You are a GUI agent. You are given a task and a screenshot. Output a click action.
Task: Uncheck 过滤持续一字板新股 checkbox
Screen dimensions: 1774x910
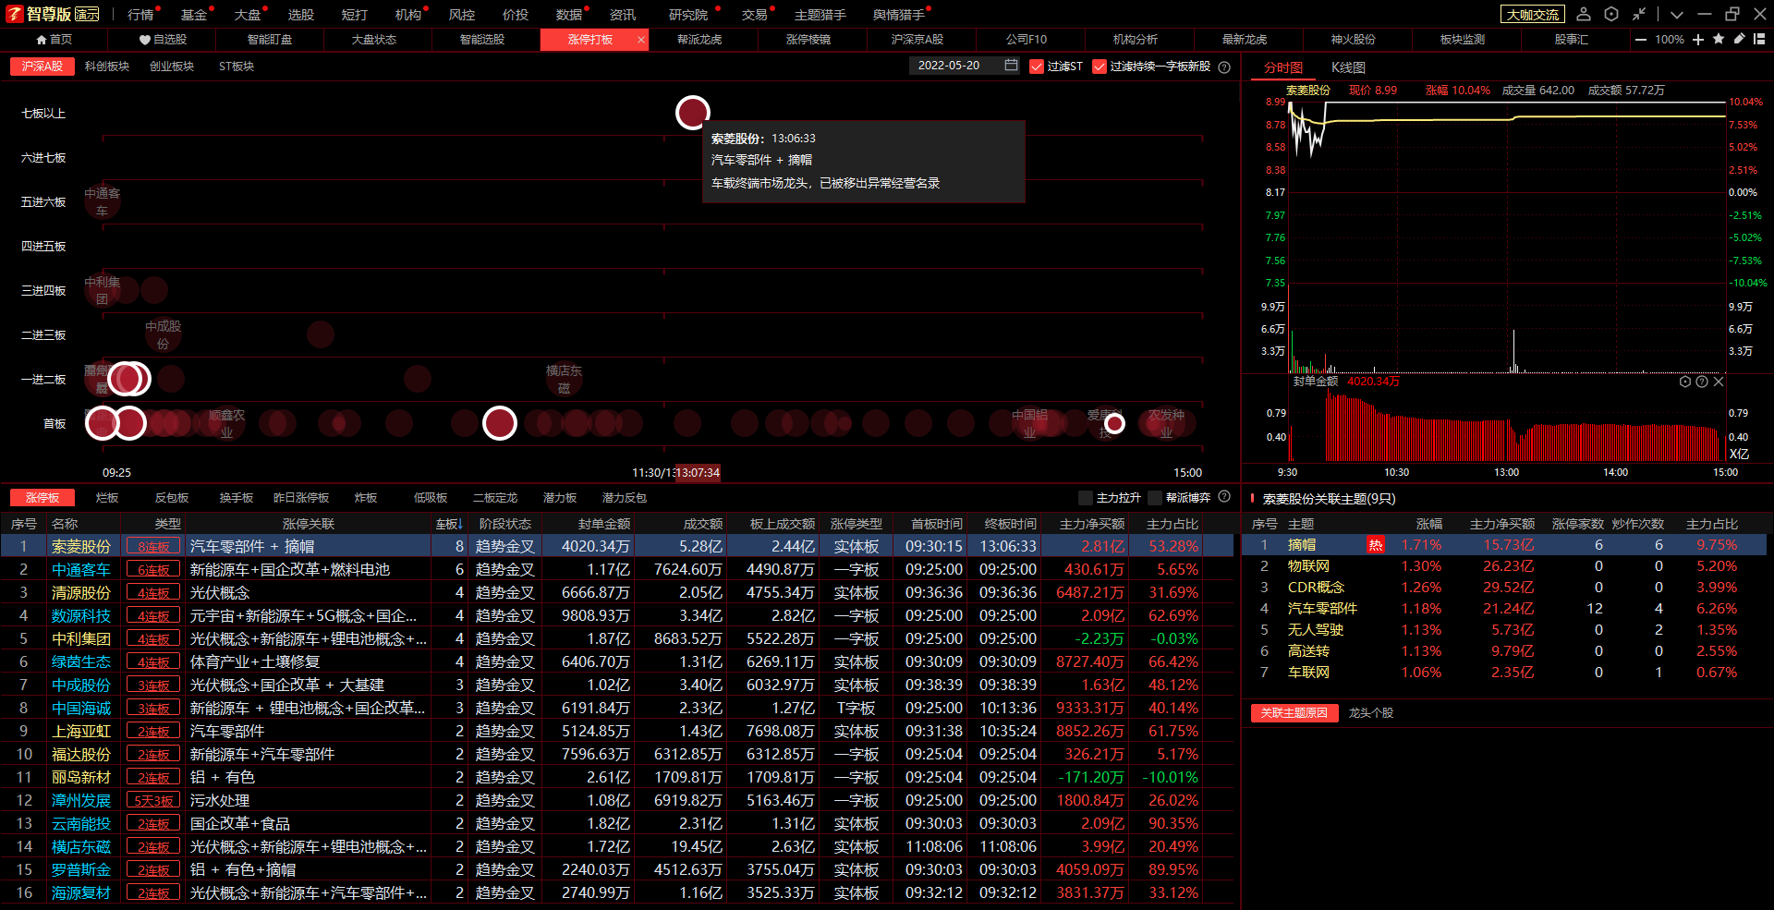click(1100, 67)
